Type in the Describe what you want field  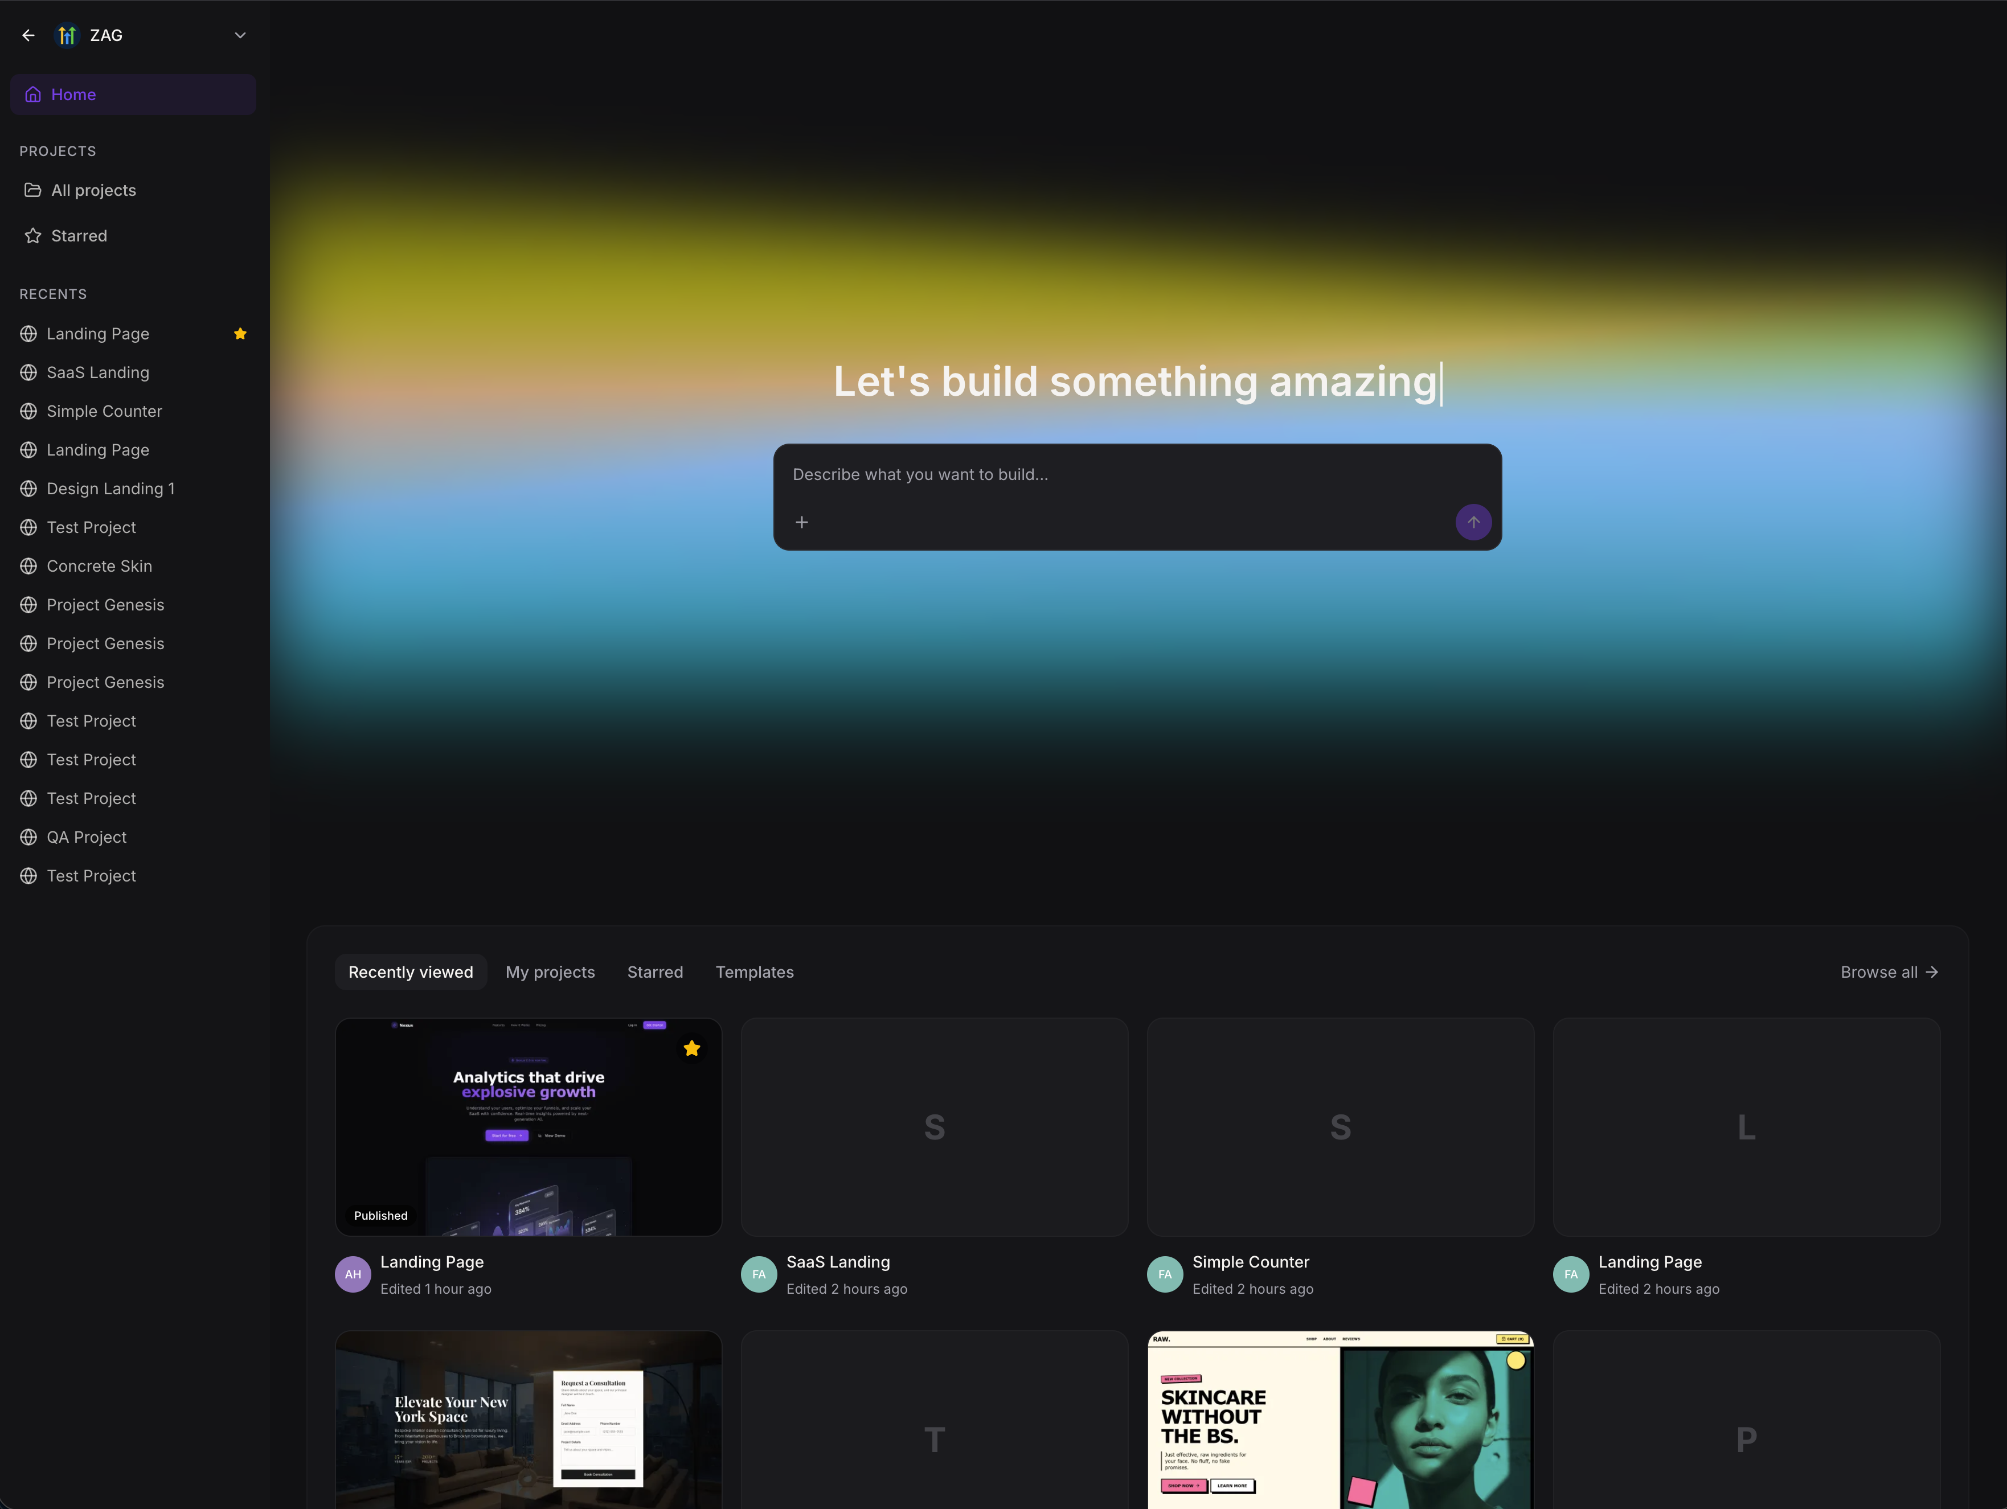[x=1089, y=474]
